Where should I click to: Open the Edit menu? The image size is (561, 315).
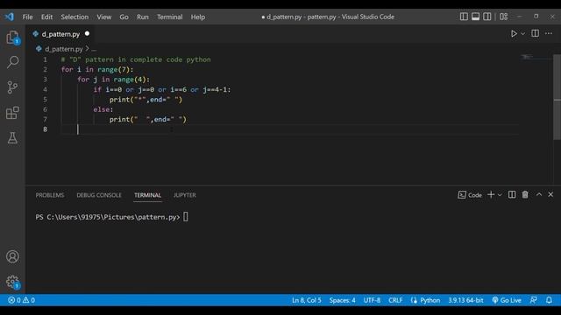[46, 17]
